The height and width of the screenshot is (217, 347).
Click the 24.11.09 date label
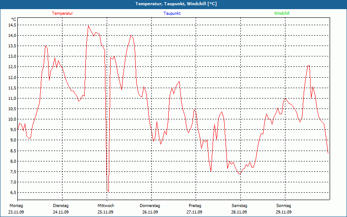tap(61, 212)
